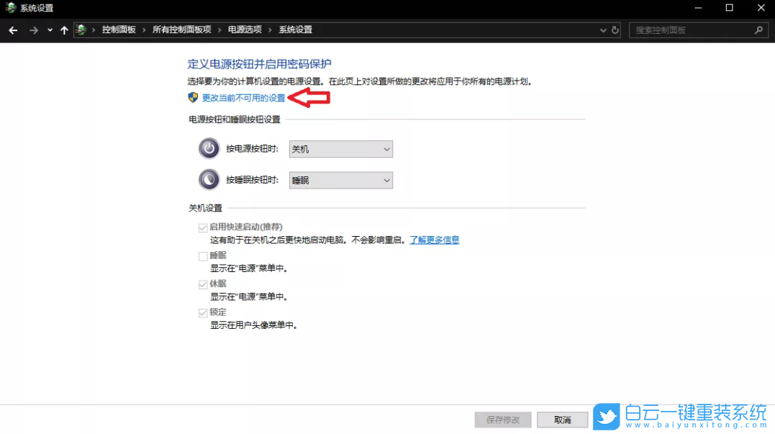Toggle the 休眠 checkbox
Image resolution: width=775 pixels, height=434 pixels.
tap(203, 284)
